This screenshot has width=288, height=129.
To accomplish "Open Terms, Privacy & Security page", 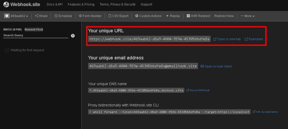I will [x=118, y=4].
